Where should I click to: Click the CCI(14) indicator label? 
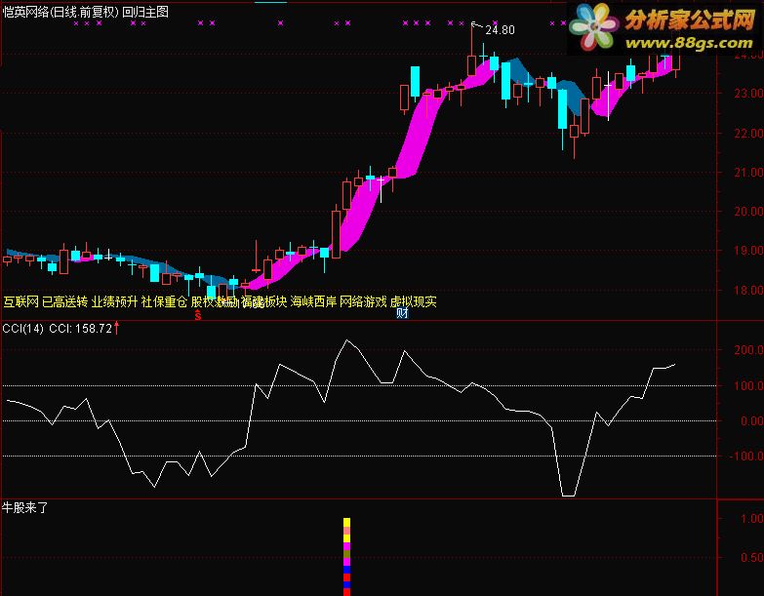pyautogui.click(x=22, y=329)
